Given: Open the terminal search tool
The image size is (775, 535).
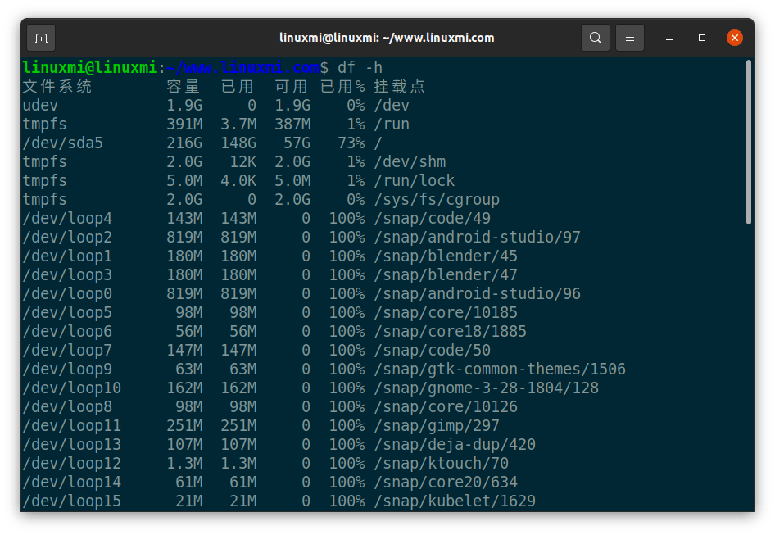Looking at the screenshot, I should point(595,38).
